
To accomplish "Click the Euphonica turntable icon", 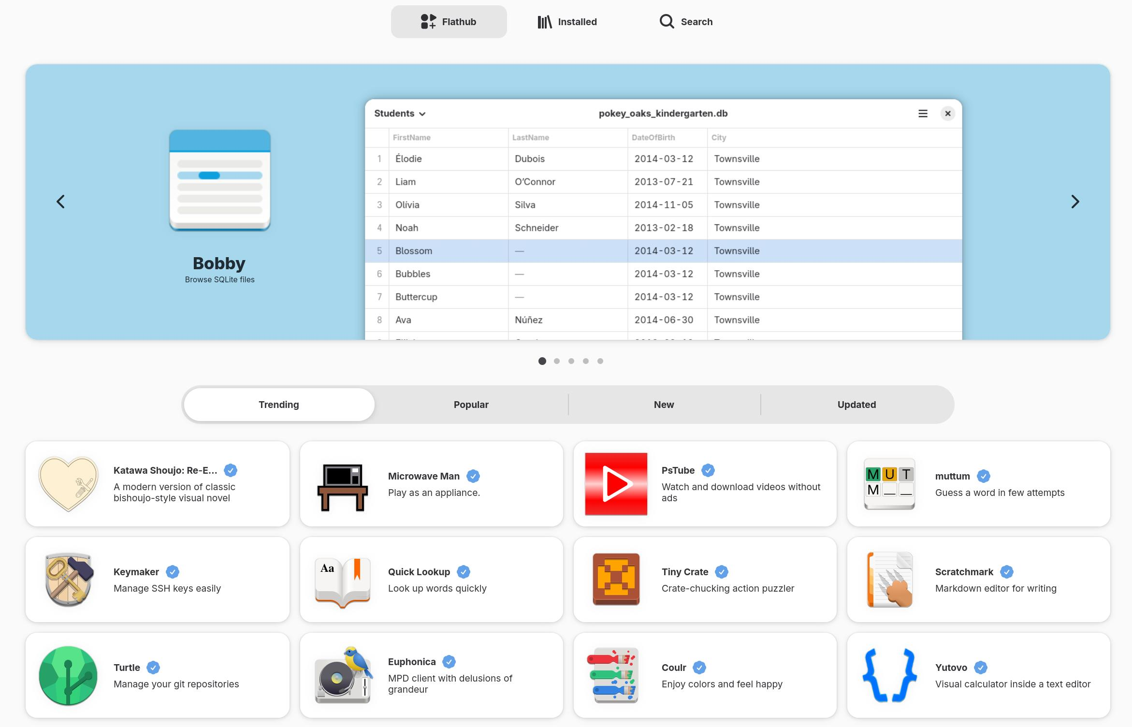I will click(x=343, y=675).
